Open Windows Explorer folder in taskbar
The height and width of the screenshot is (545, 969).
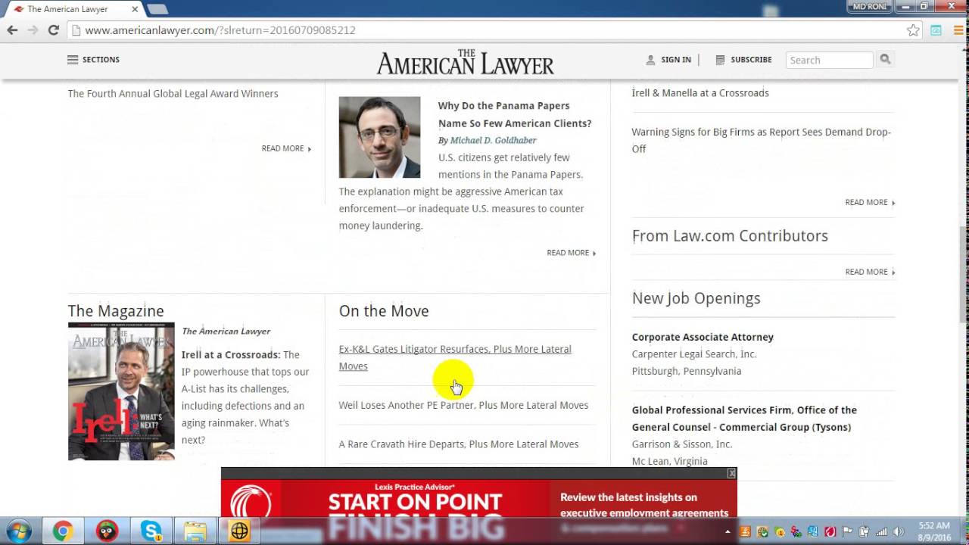pos(195,531)
